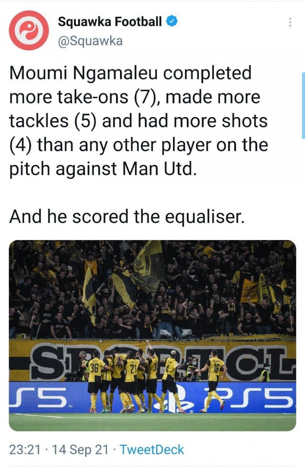The height and width of the screenshot is (467, 305).
Task: Click the "And he scored the equaliser" line
Action: click(x=126, y=217)
